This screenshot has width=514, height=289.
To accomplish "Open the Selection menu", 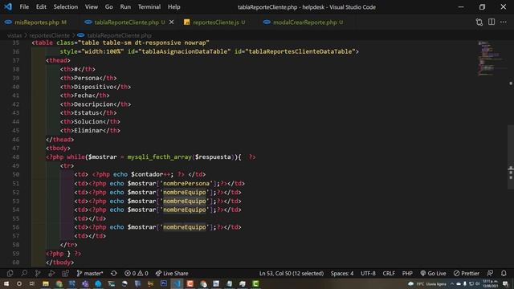I will pyautogui.click(x=66, y=7).
